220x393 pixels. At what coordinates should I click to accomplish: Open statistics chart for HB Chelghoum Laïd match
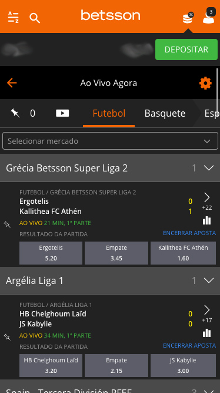[206, 333]
